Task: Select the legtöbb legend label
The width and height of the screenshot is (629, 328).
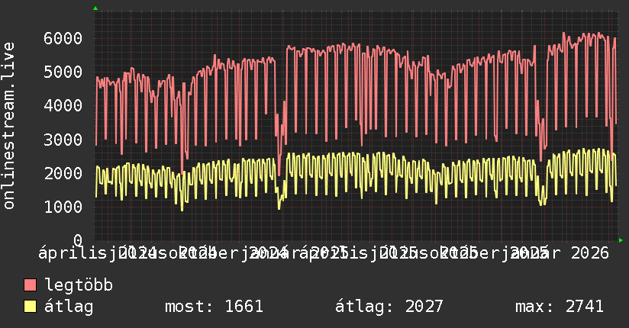Action: [79, 285]
